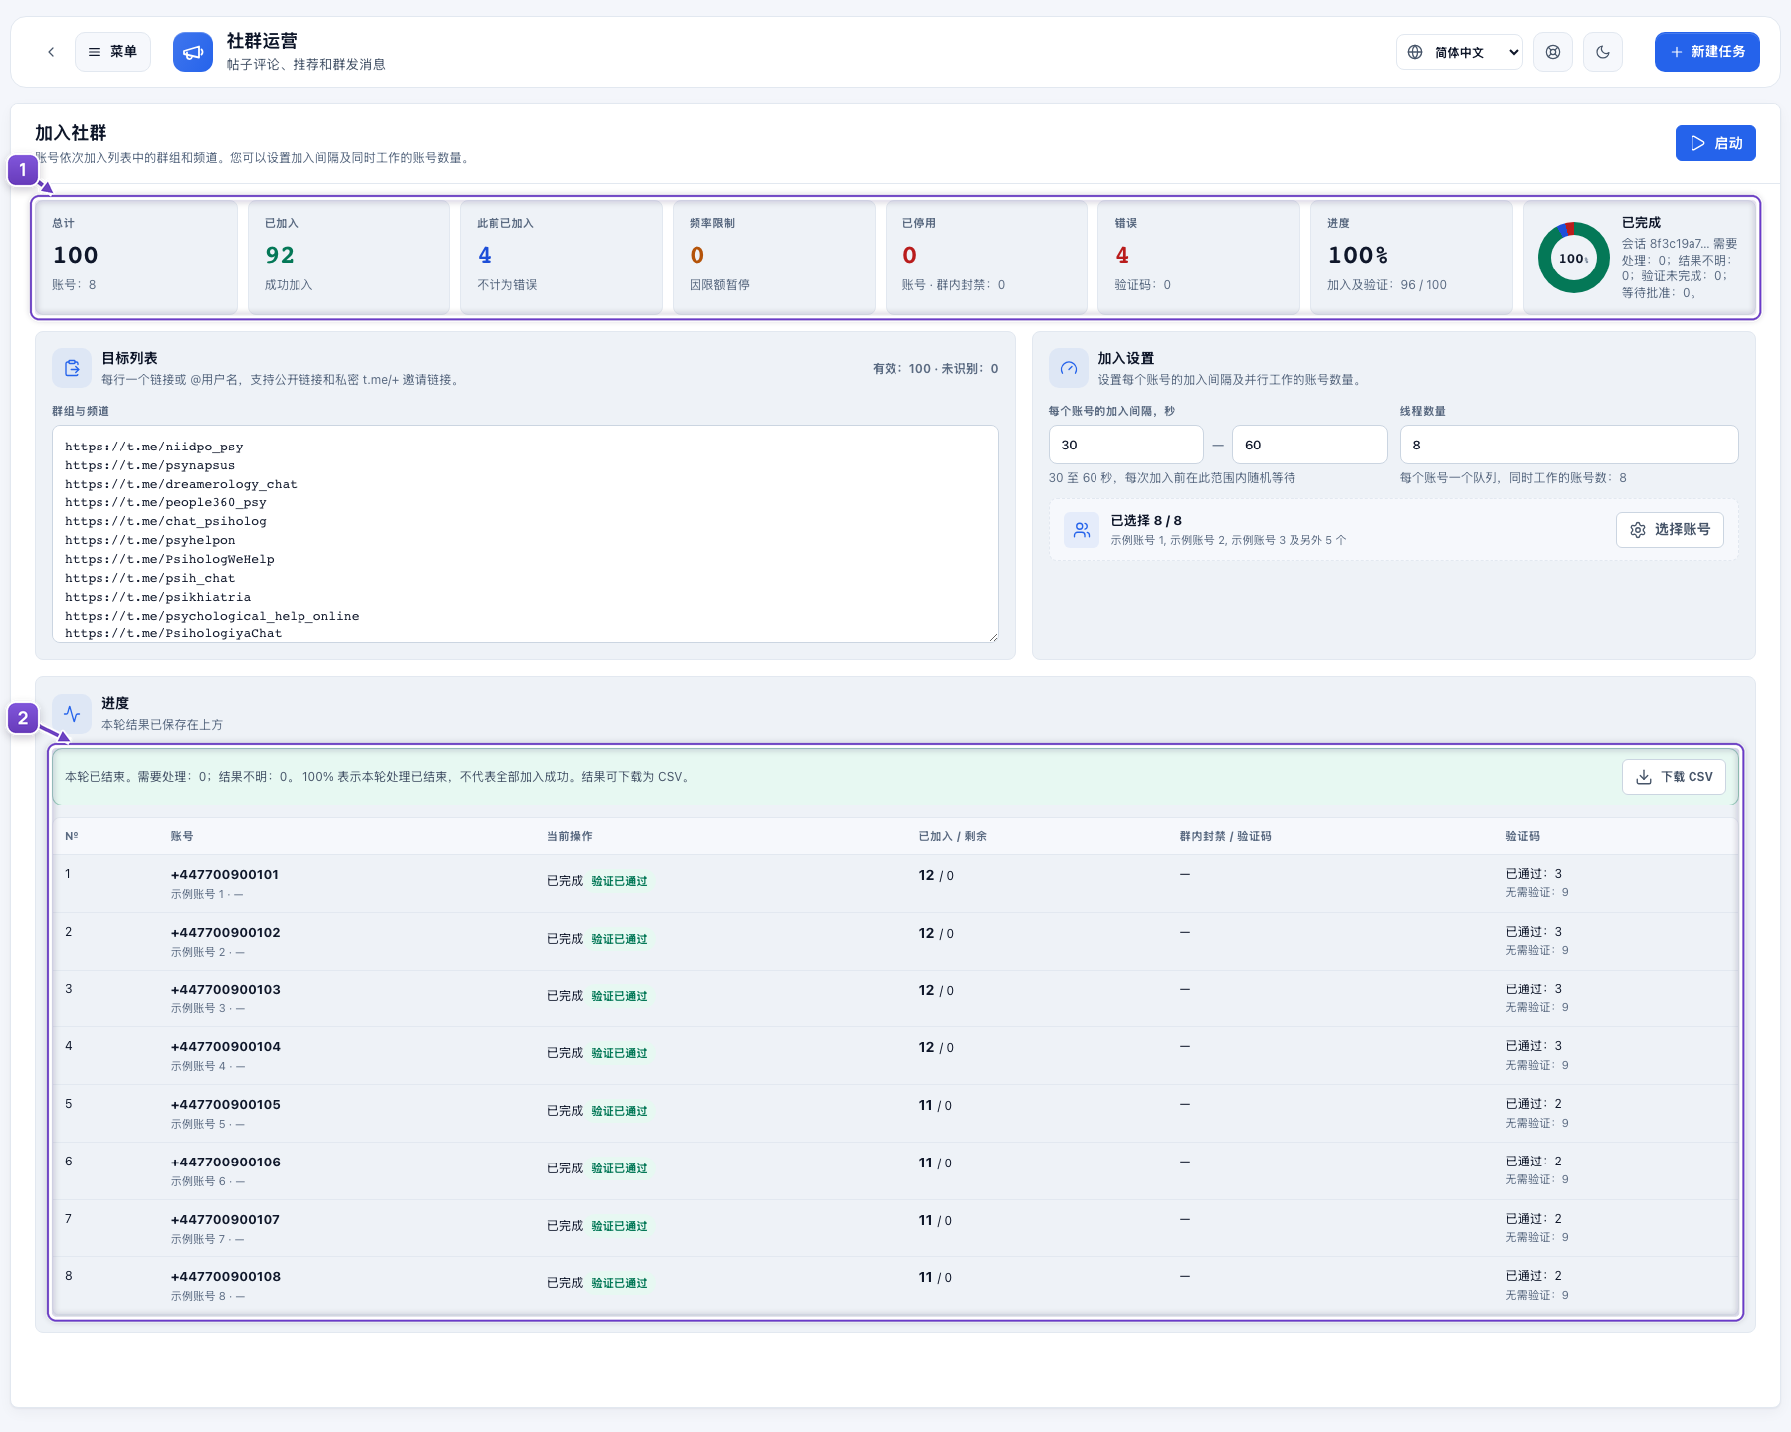1791x1432 pixels.
Task: Click the link https://t.me/psynapsus line
Action: click(150, 465)
